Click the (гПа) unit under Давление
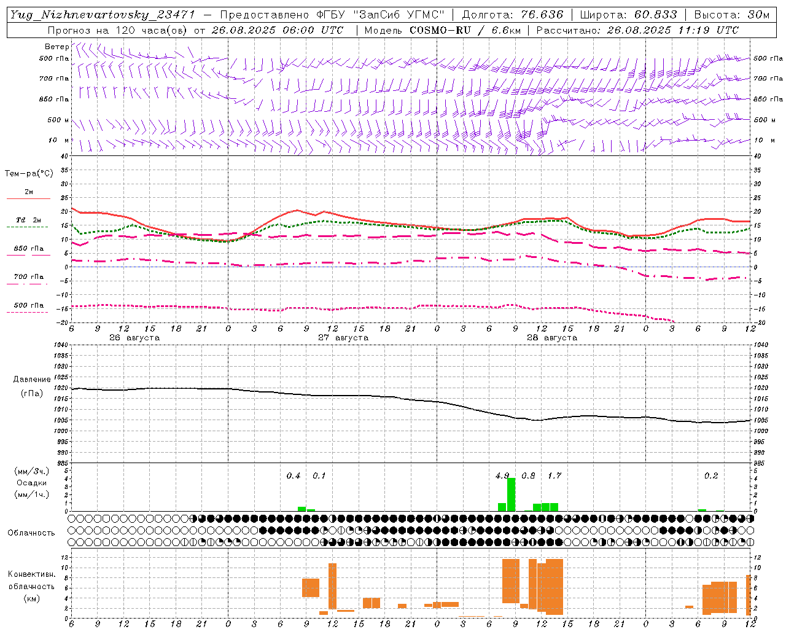The width and height of the screenshot is (786, 629). 32,394
